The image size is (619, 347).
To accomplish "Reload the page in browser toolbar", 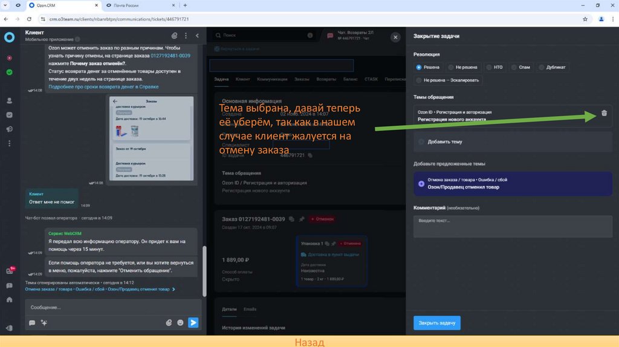I will pyautogui.click(x=29, y=19).
